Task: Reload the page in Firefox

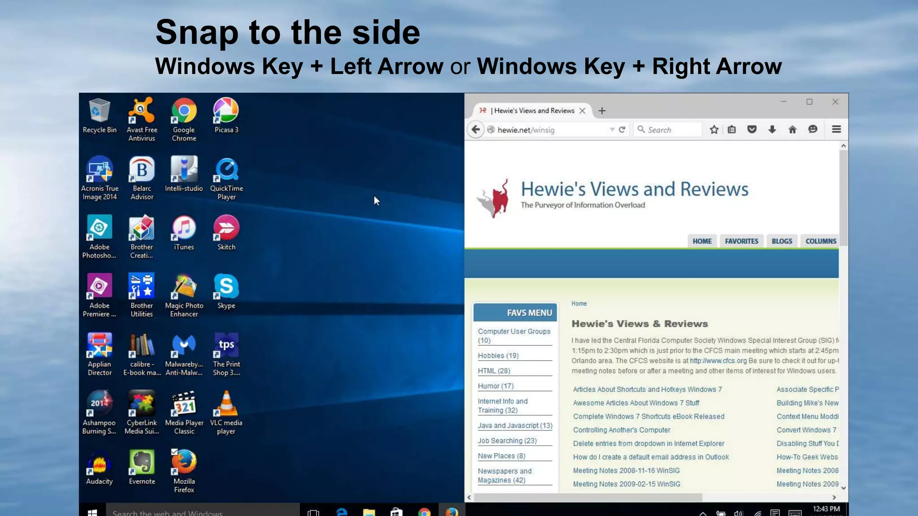Action: click(x=622, y=130)
